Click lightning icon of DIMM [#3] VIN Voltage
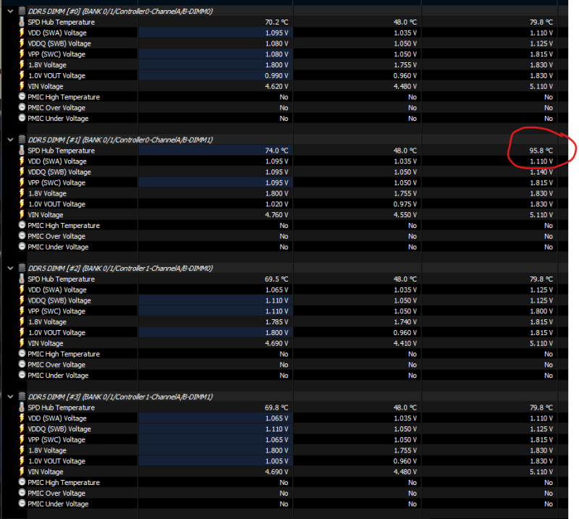 tap(22, 472)
